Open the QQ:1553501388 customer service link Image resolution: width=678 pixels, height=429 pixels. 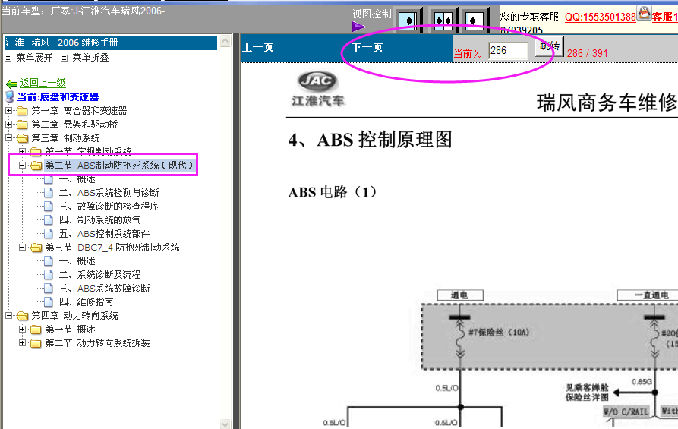(600, 17)
